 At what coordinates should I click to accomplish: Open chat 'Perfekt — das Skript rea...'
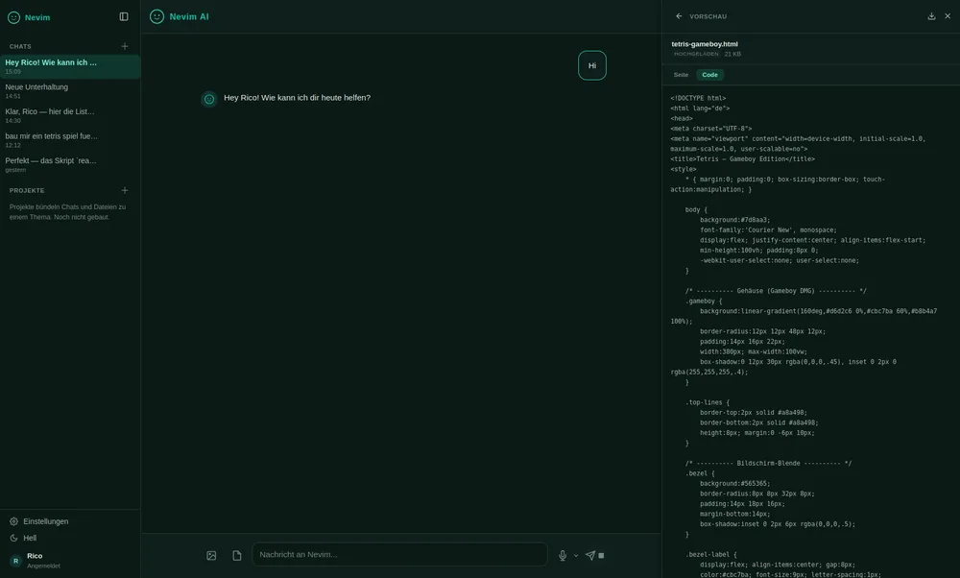[70, 164]
